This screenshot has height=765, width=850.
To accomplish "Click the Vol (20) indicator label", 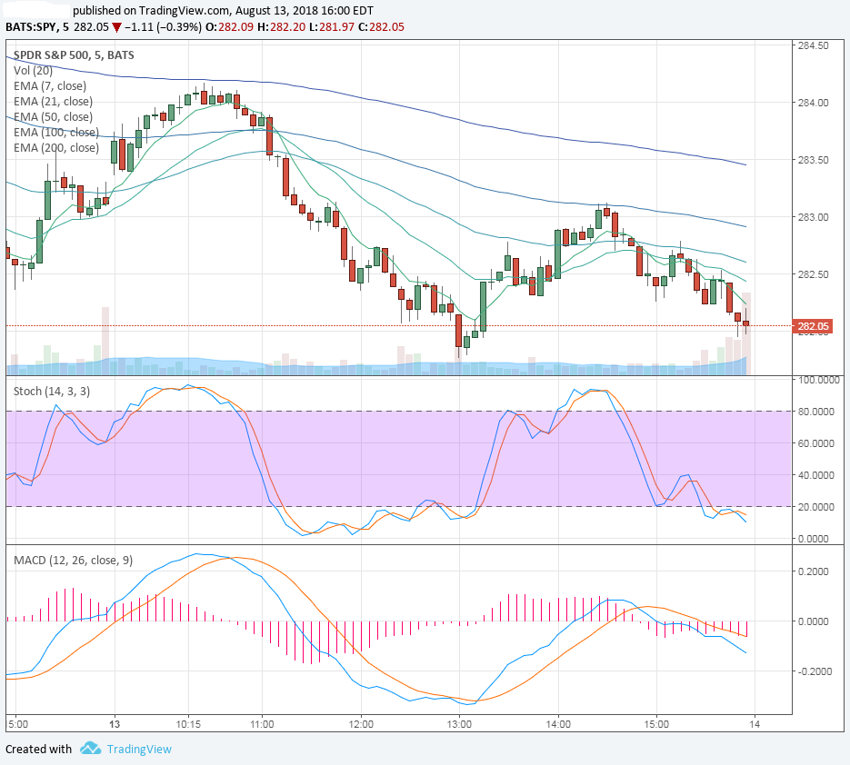I will coord(33,71).
